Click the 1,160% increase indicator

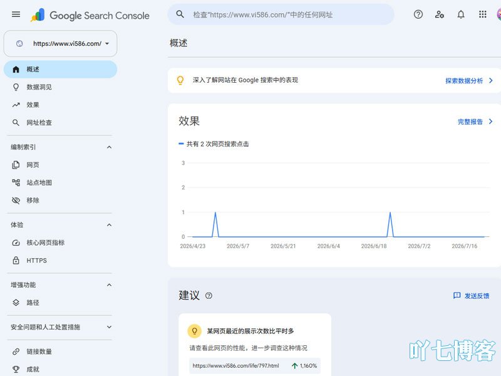(304, 365)
